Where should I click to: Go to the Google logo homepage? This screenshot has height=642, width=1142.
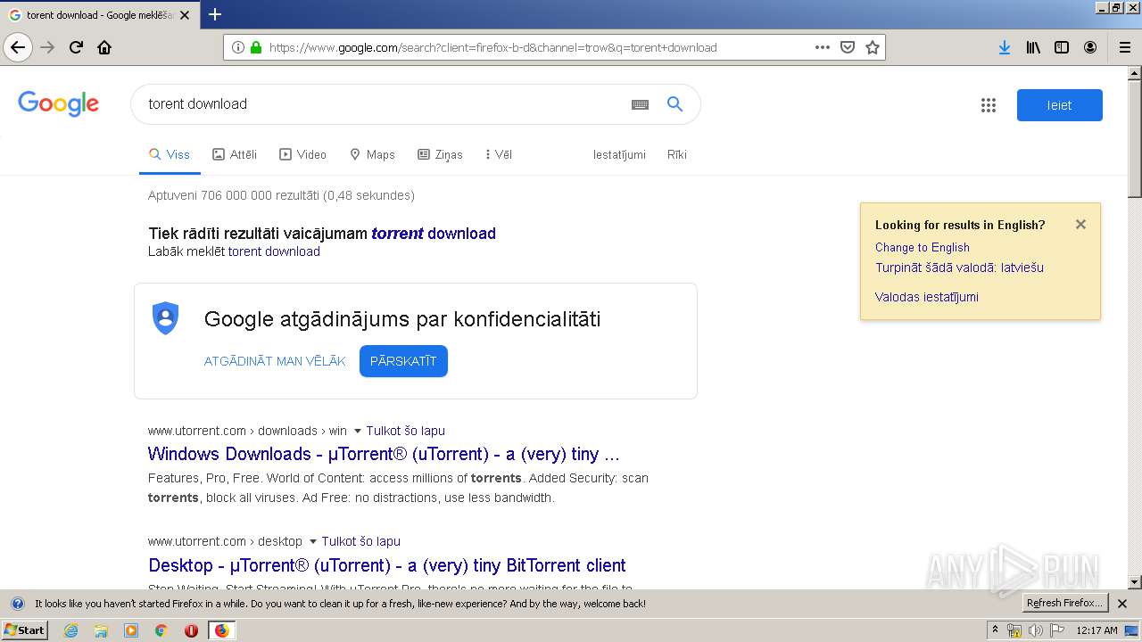(x=59, y=103)
